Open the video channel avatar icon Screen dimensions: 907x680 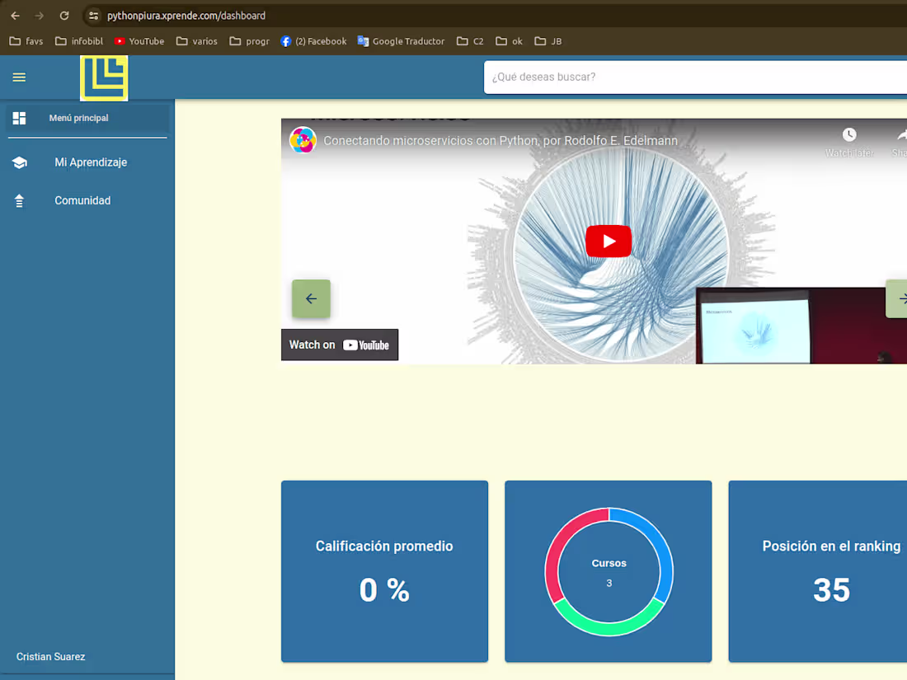(303, 140)
